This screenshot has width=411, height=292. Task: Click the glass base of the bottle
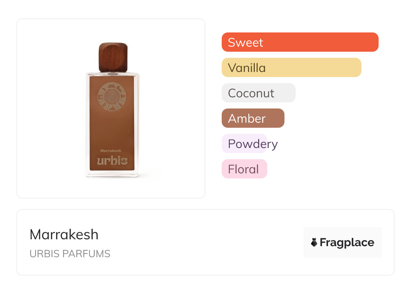coord(112,174)
